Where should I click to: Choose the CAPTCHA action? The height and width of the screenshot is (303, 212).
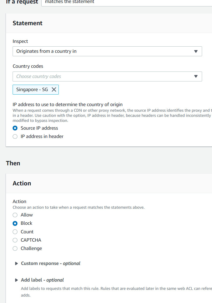[15, 240]
